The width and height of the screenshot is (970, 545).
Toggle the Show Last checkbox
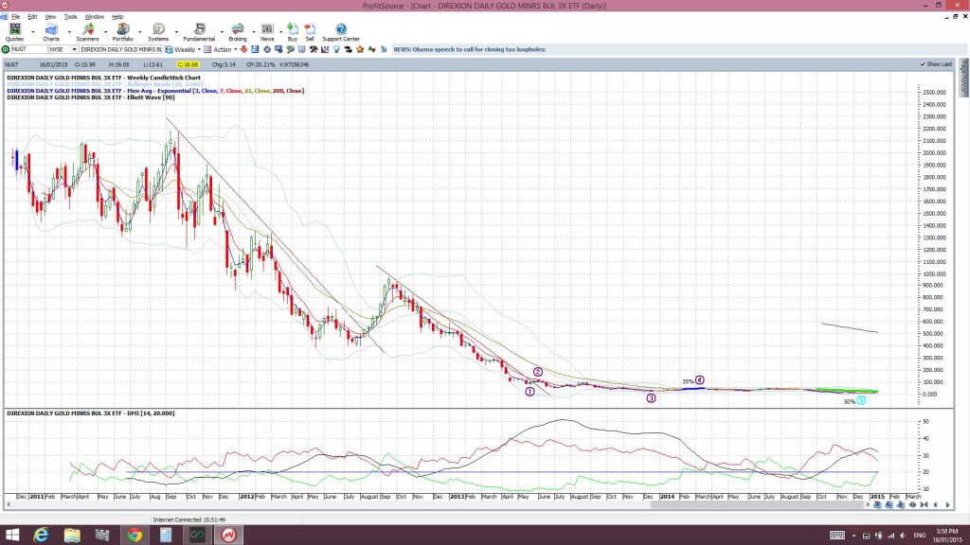pos(923,64)
